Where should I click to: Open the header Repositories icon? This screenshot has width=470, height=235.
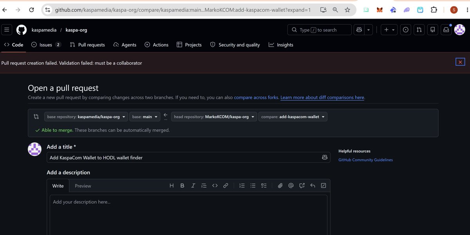[432, 30]
